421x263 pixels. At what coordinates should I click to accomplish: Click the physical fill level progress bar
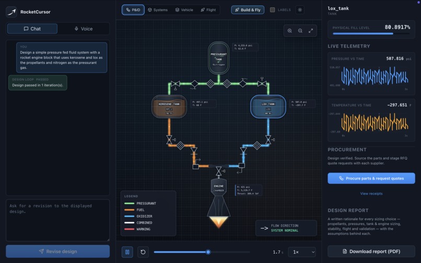click(x=371, y=33)
